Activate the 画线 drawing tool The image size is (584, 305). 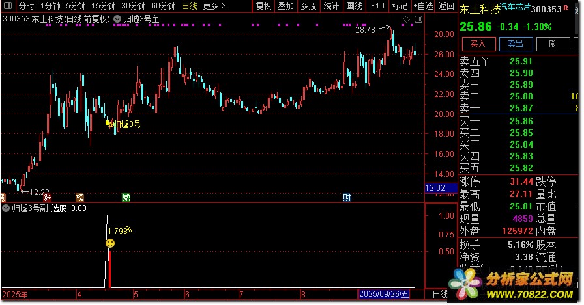354,6
